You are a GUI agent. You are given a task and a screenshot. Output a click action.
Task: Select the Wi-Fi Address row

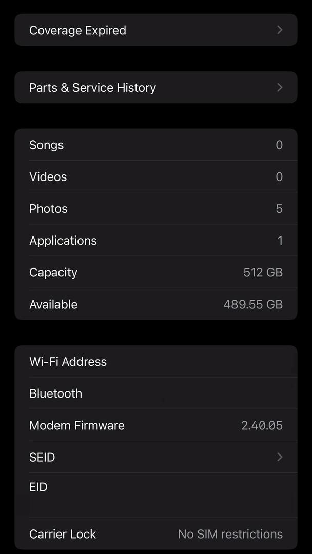68,362
